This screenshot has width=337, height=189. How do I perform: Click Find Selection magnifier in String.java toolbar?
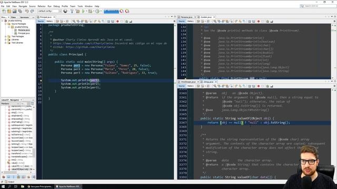tap(215, 86)
